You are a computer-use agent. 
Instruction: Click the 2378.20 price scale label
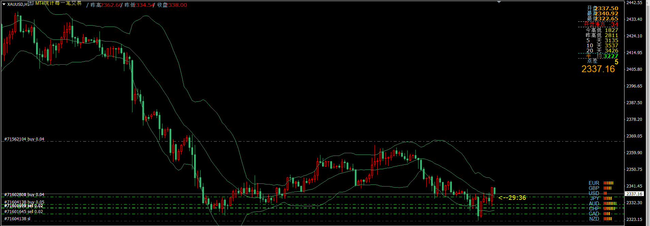pyautogui.click(x=634, y=119)
